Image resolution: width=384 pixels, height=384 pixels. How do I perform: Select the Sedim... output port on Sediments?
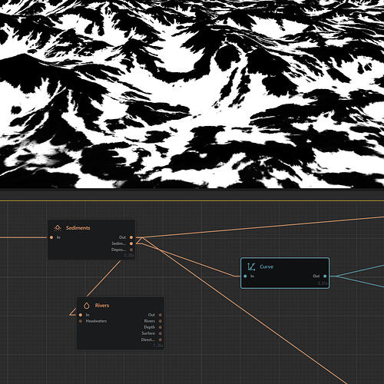131,243
